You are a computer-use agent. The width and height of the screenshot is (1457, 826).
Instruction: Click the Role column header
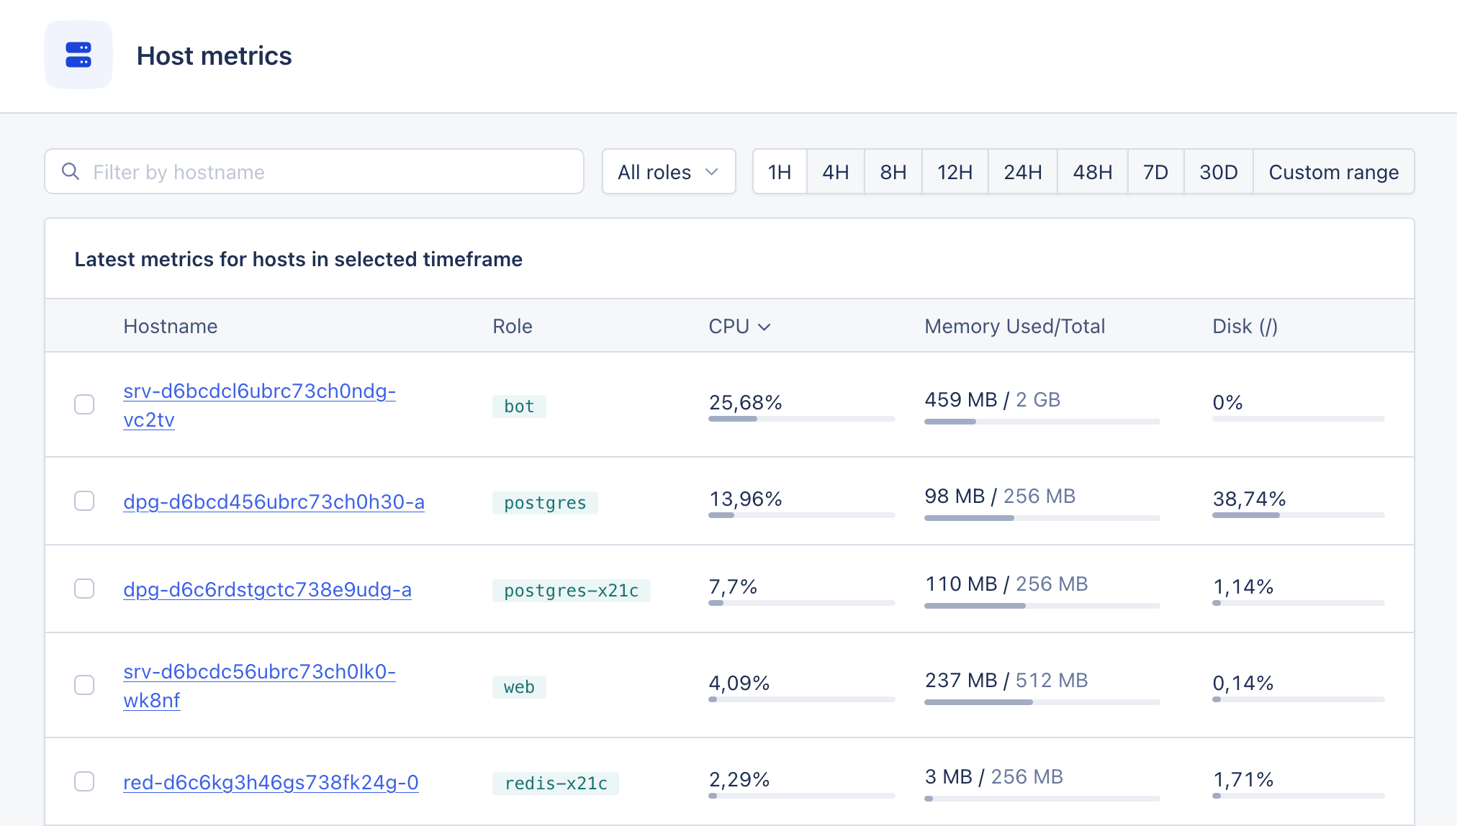point(513,326)
